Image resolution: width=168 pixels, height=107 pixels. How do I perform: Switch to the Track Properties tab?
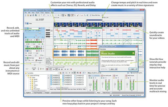click(38, 93)
